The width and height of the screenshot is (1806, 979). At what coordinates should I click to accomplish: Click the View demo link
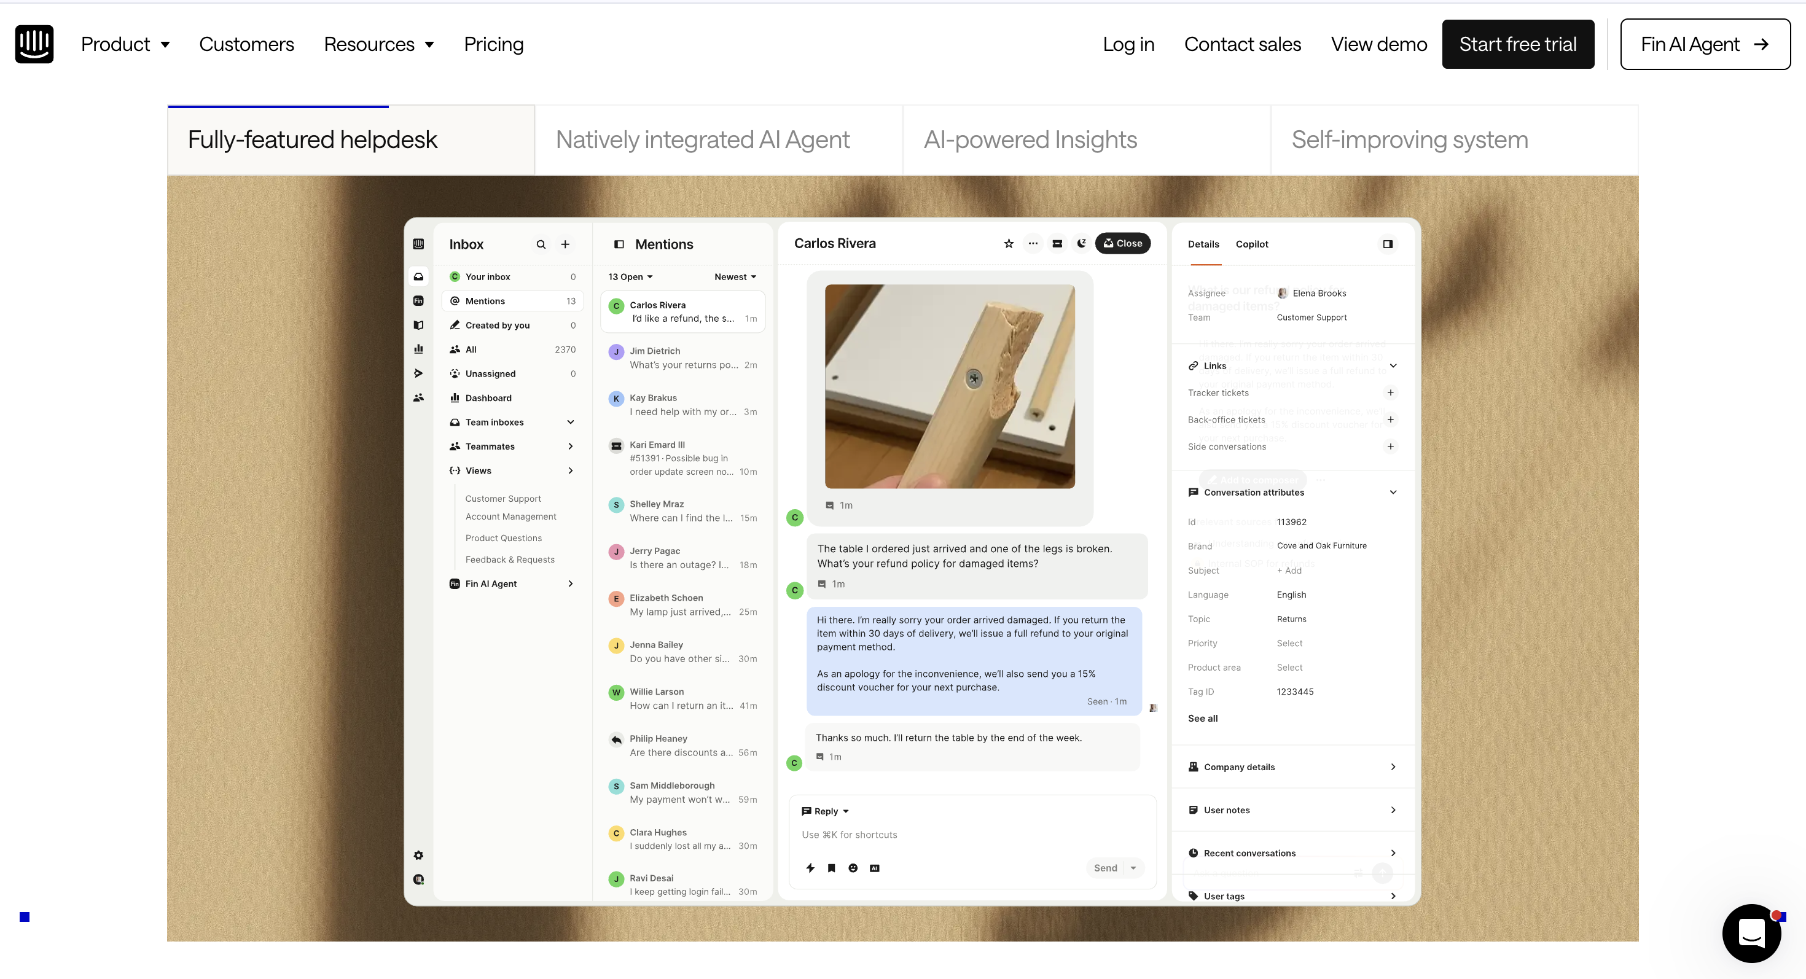tap(1379, 44)
